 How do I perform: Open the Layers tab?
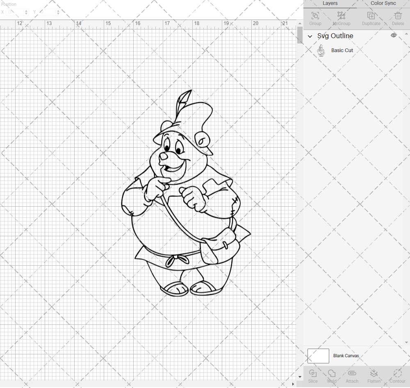[x=330, y=3]
